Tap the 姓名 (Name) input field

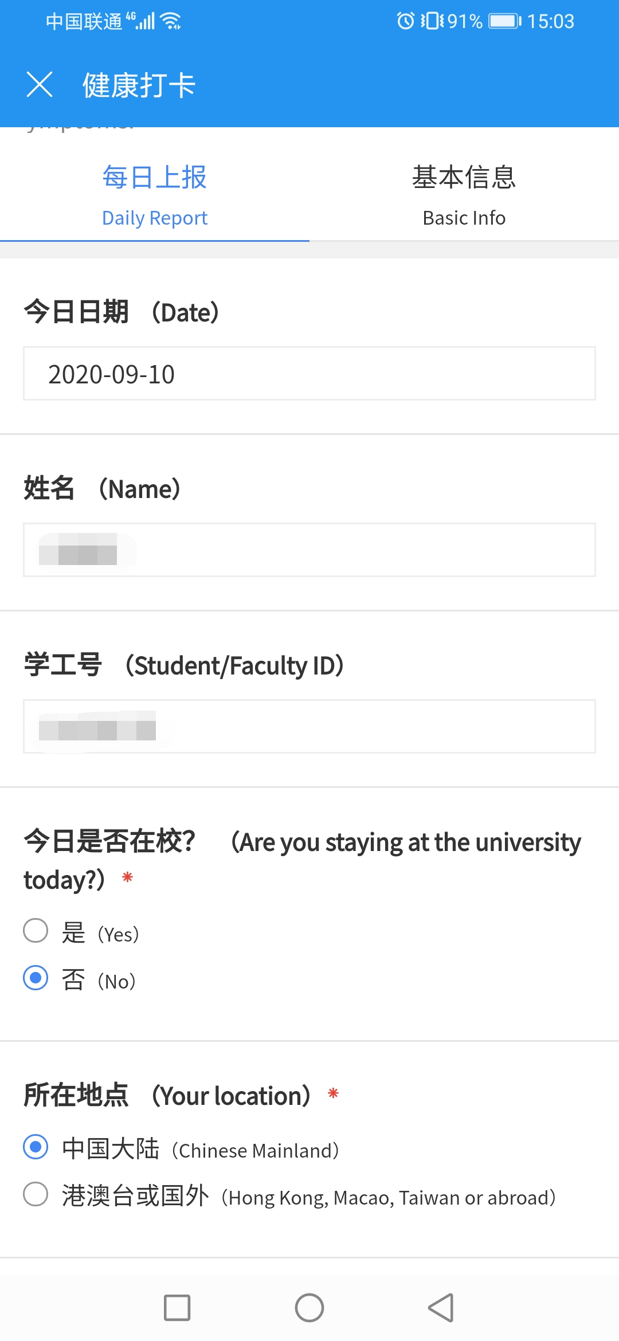pyautogui.click(x=309, y=550)
